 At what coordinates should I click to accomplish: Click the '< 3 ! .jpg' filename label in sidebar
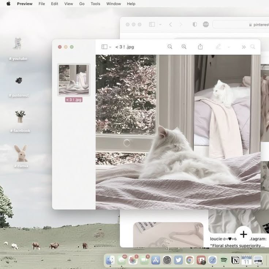tap(74, 100)
